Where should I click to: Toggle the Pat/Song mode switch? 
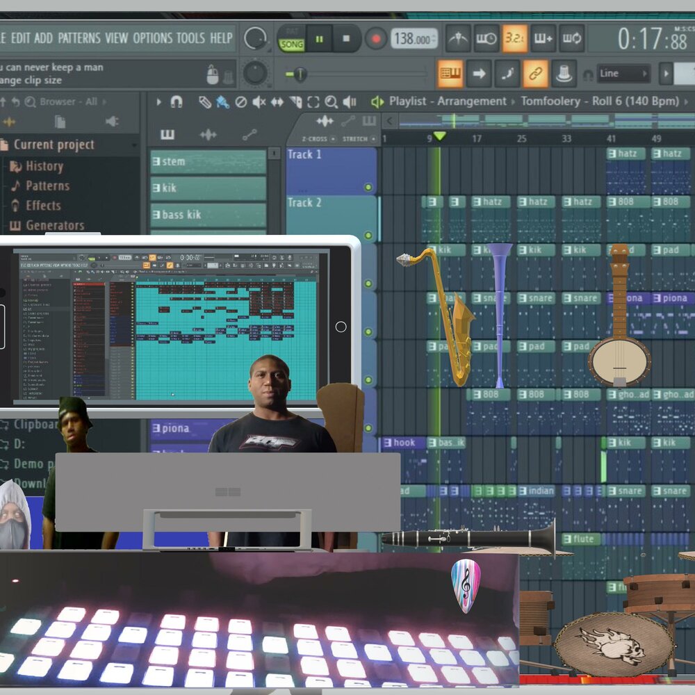[292, 39]
